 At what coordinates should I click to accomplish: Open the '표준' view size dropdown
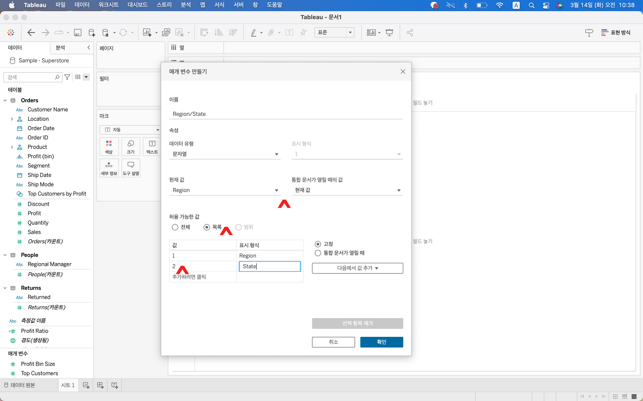tap(334, 32)
